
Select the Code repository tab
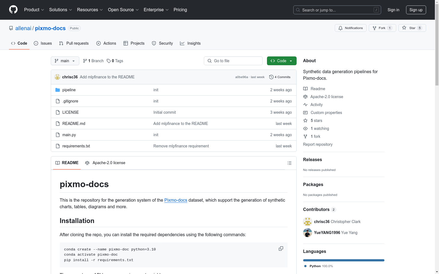(19, 43)
